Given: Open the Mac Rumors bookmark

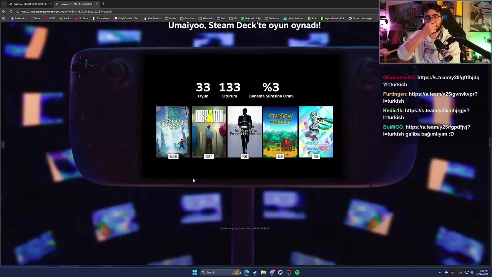Looking at the screenshot, I should (152, 18).
